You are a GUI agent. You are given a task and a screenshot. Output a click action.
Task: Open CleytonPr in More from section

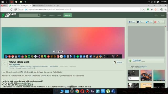click(143, 67)
